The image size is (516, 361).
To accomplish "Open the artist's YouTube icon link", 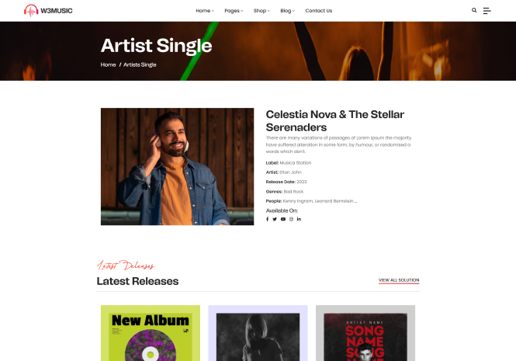I will pos(283,219).
